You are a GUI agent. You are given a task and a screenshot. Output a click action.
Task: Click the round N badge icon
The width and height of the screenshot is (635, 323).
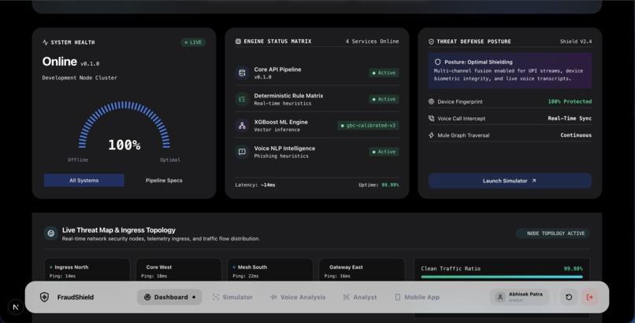(x=16, y=306)
